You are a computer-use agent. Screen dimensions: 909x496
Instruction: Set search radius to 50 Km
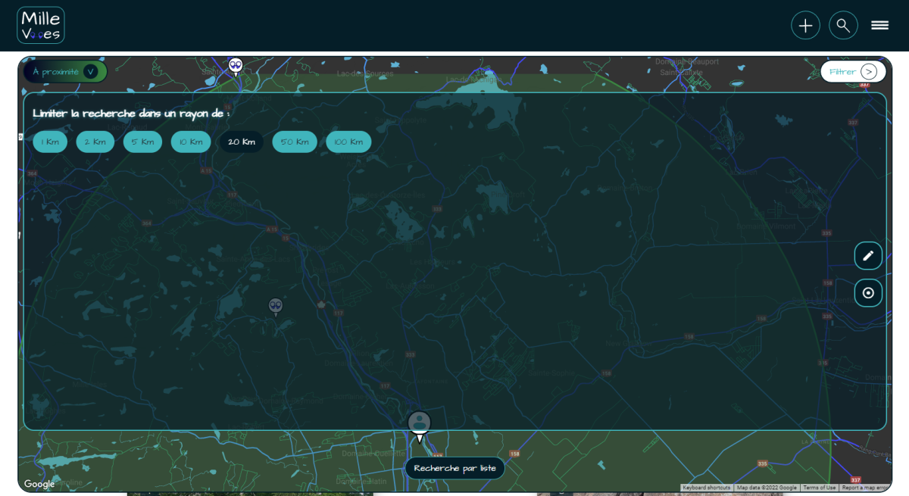pyautogui.click(x=295, y=142)
